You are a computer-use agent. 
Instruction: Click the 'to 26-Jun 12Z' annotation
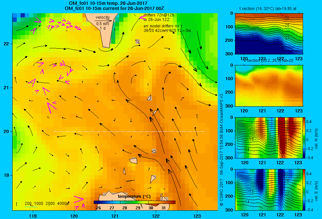tap(156, 20)
